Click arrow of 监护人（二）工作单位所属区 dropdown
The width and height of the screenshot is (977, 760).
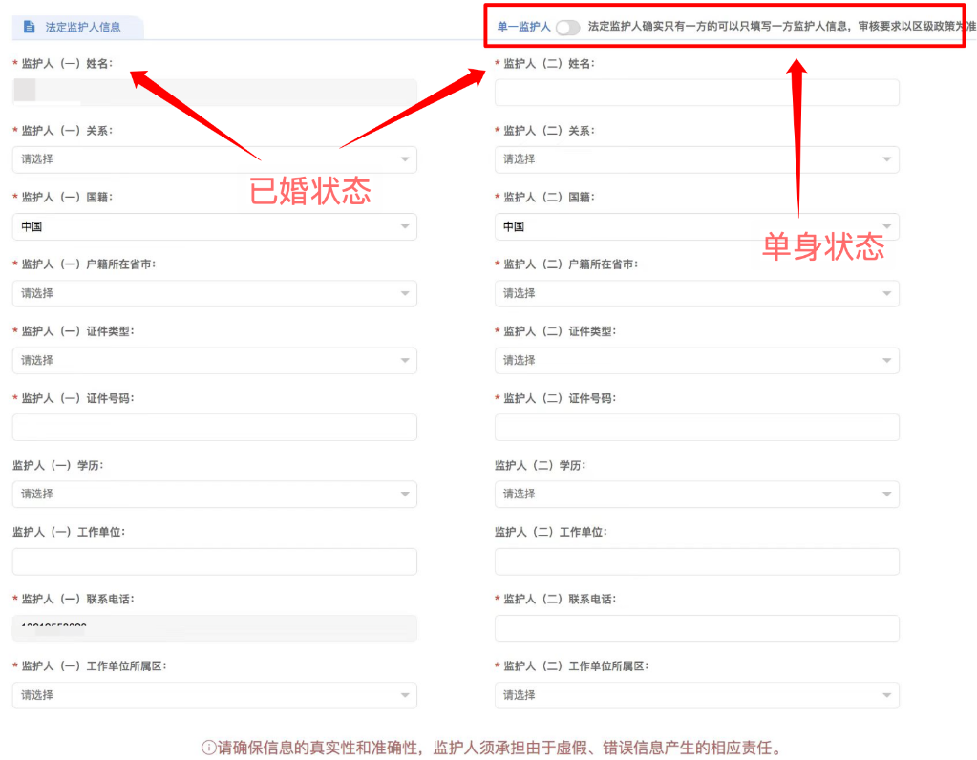click(x=887, y=695)
